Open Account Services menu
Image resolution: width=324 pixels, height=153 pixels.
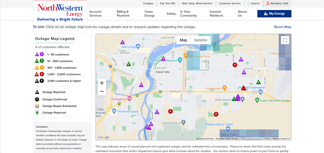click(96, 14)
